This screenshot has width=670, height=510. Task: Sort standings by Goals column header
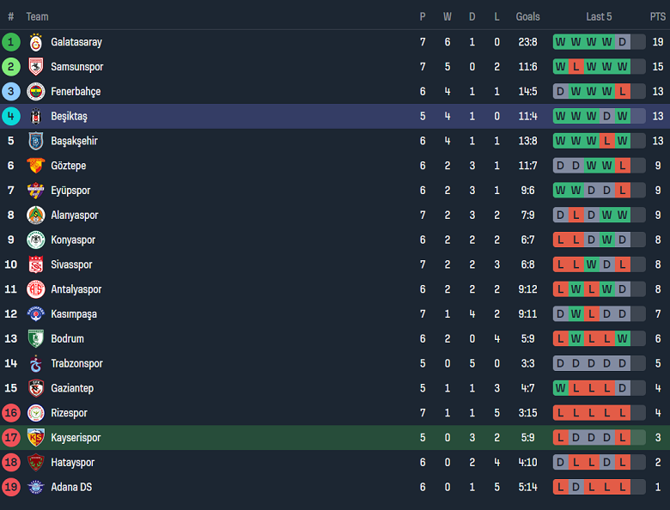527,16
